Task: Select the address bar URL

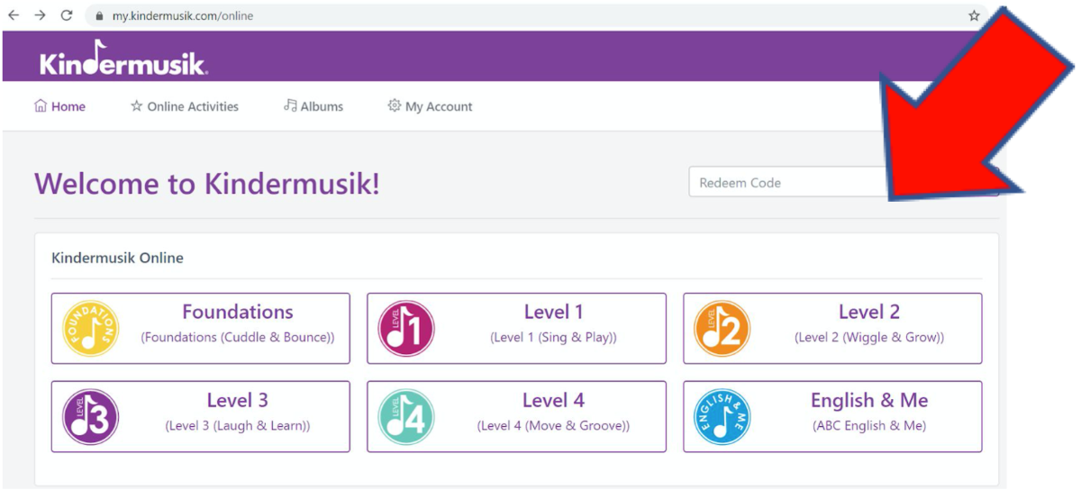Action: point(183,16)
